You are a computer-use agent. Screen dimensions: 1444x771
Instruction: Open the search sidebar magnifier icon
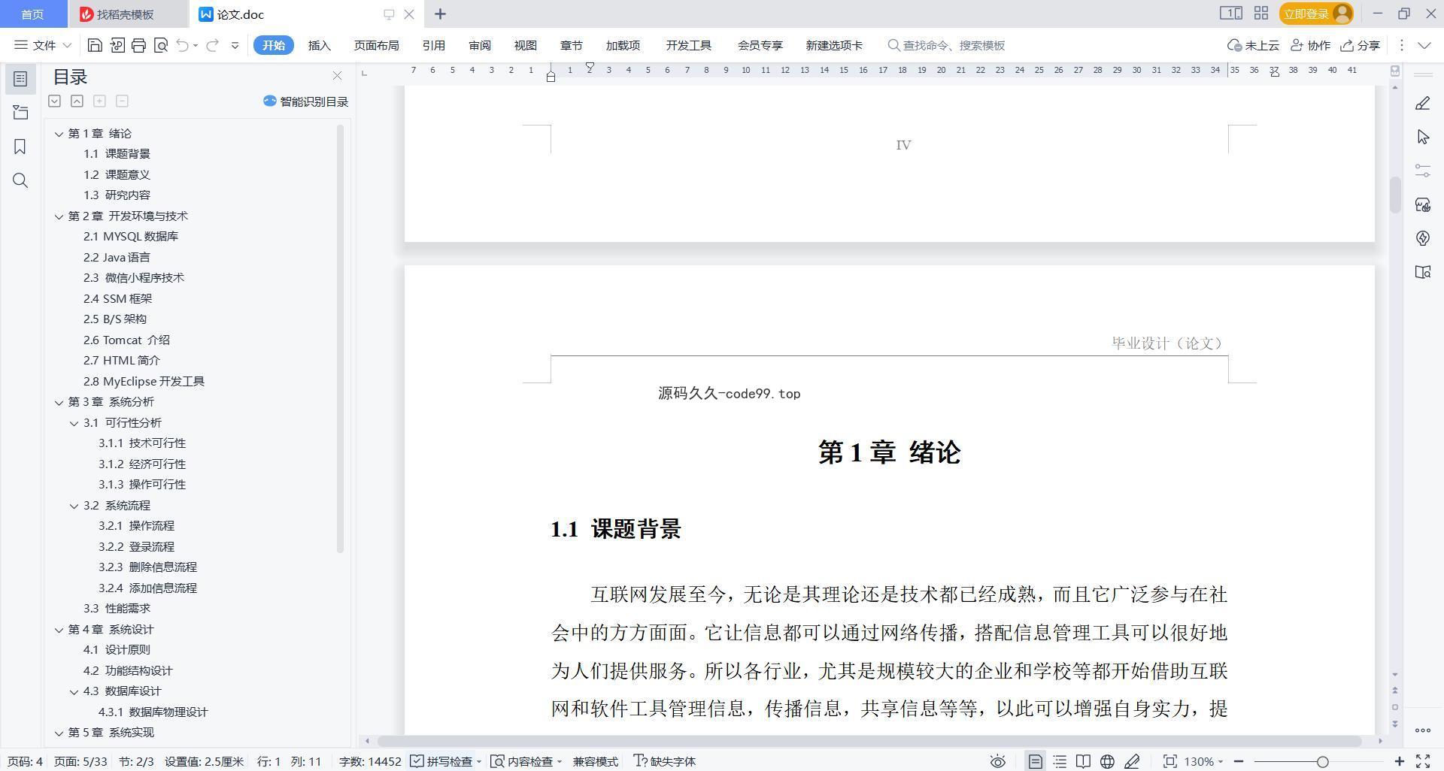[20, 180]
